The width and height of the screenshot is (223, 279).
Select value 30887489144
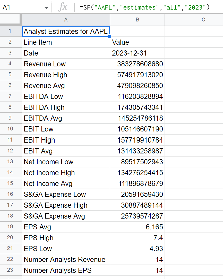[137, 205]
